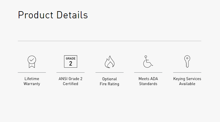Screen dimensions: 220x122
Task: Click the word GRADE inside the square badge
Action: pos(71,58)
